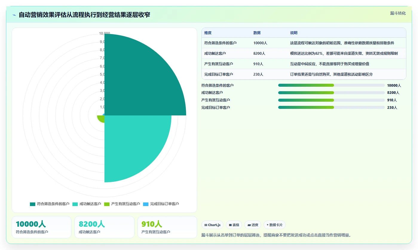The height and width of the screenshot is (250, 418).
Task: Select table cell 符合筛选条件的客户
Action: pos(221,43)
